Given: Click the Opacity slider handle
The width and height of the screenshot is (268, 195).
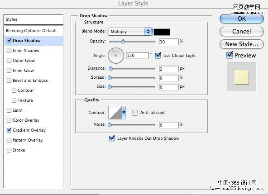Looking at the screenshot, I should coord(123,42).
